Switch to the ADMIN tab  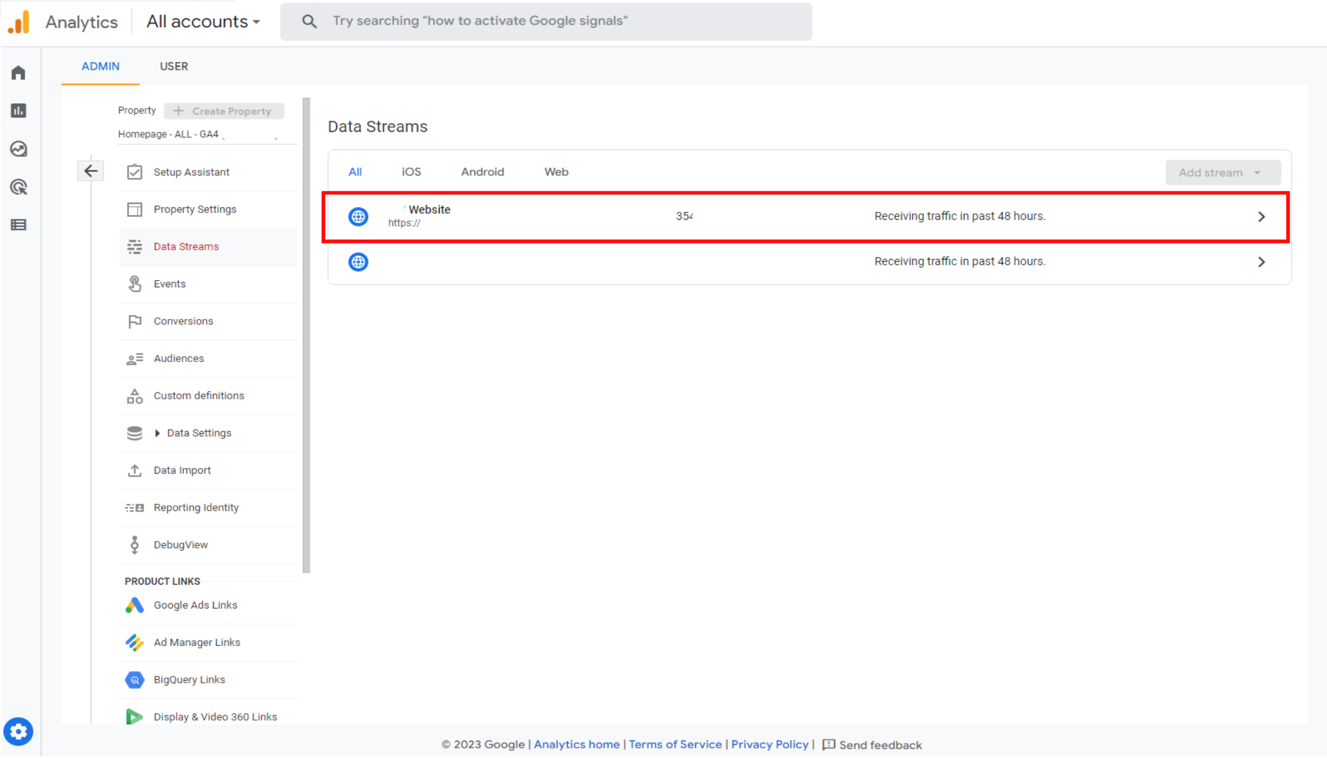click(100, 66)
